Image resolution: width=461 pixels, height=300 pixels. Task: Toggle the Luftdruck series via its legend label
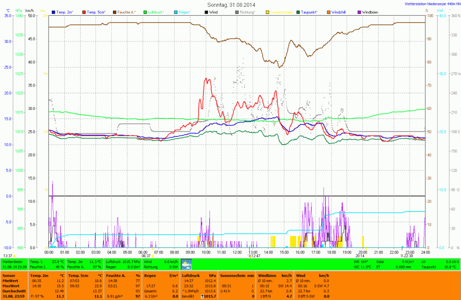(x=158, y=12)
